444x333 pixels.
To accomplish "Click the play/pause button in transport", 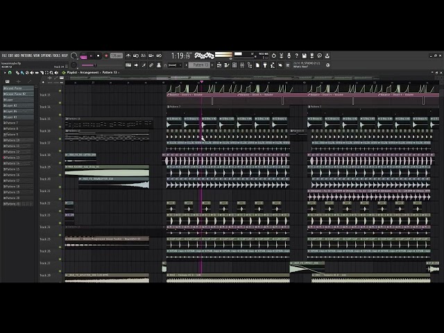I will pos(91,55).
